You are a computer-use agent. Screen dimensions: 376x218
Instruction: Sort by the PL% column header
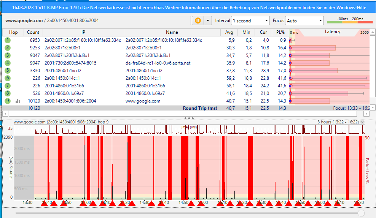pos(280,32)
